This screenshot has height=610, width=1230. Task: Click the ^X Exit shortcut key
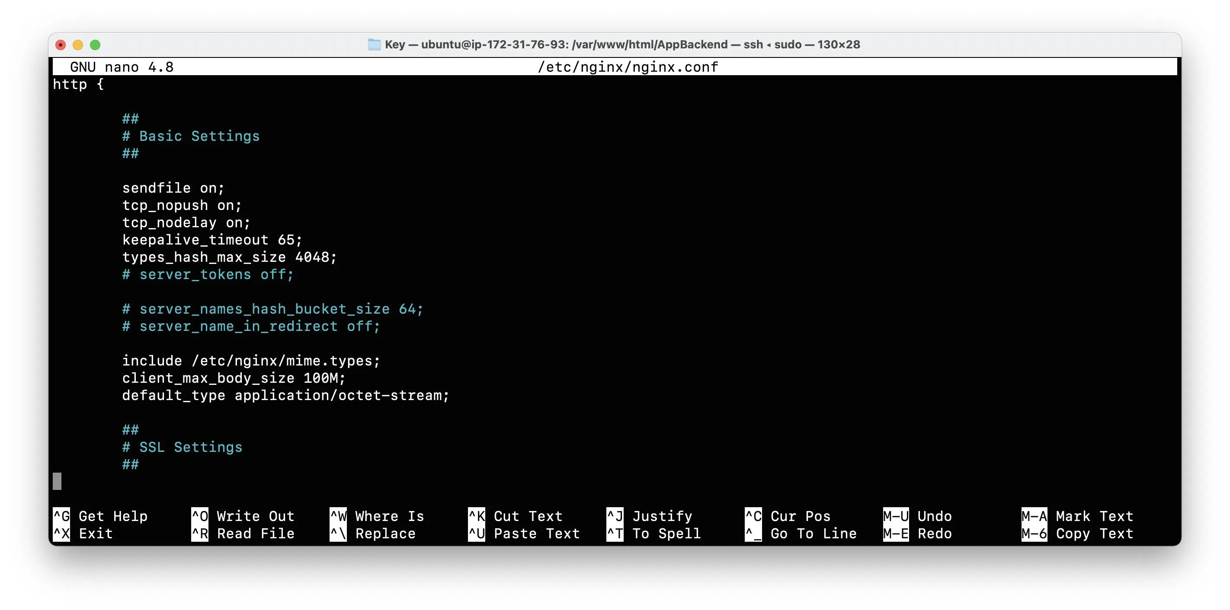coord(61,533)
